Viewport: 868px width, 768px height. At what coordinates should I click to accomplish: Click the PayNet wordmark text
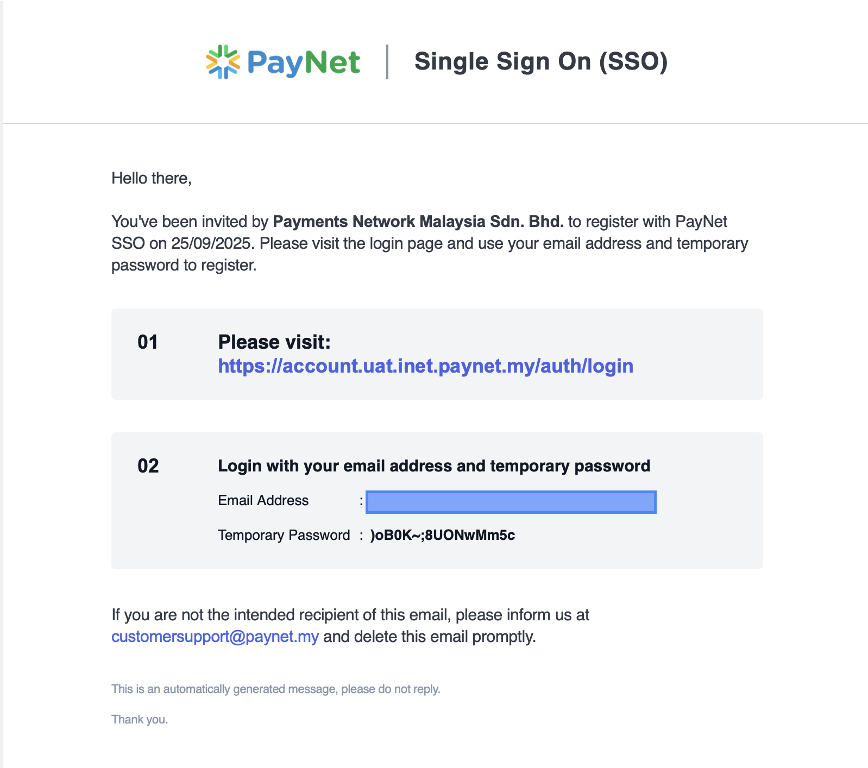(x=303, y=62)
